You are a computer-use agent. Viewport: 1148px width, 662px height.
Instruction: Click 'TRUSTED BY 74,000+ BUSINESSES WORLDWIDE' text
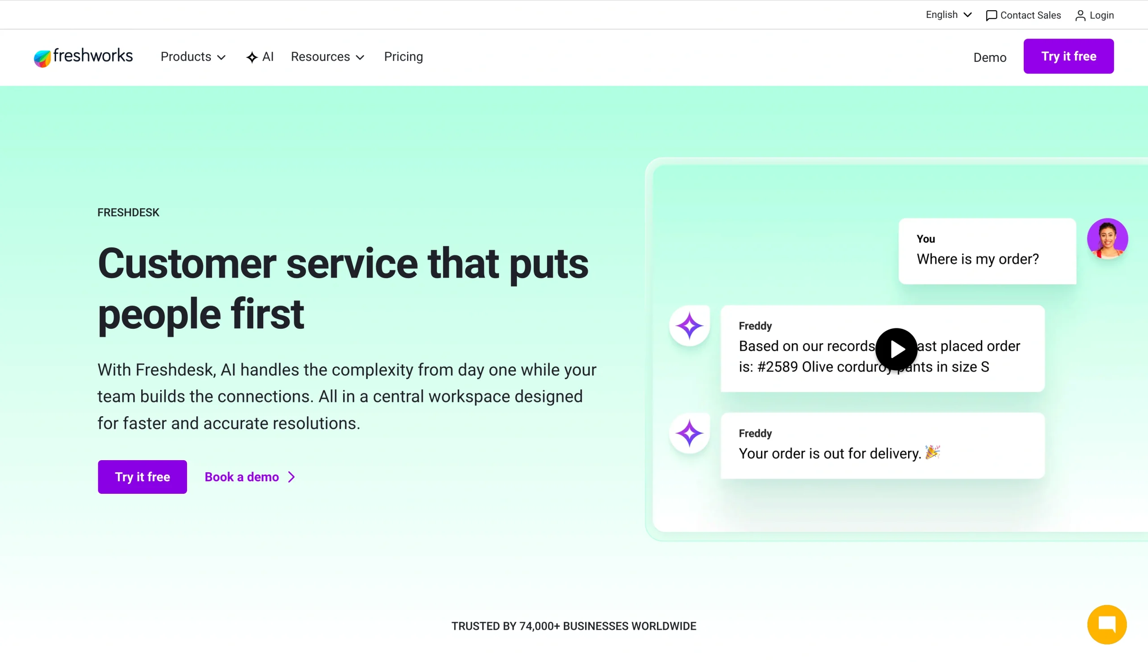coord(574,626)
